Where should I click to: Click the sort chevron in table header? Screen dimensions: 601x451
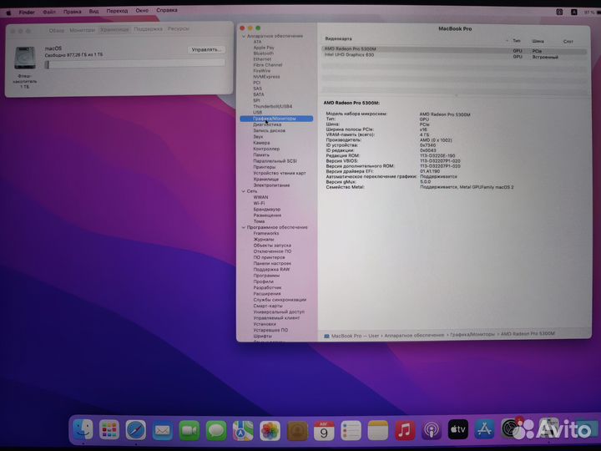(x=507, y=41)
